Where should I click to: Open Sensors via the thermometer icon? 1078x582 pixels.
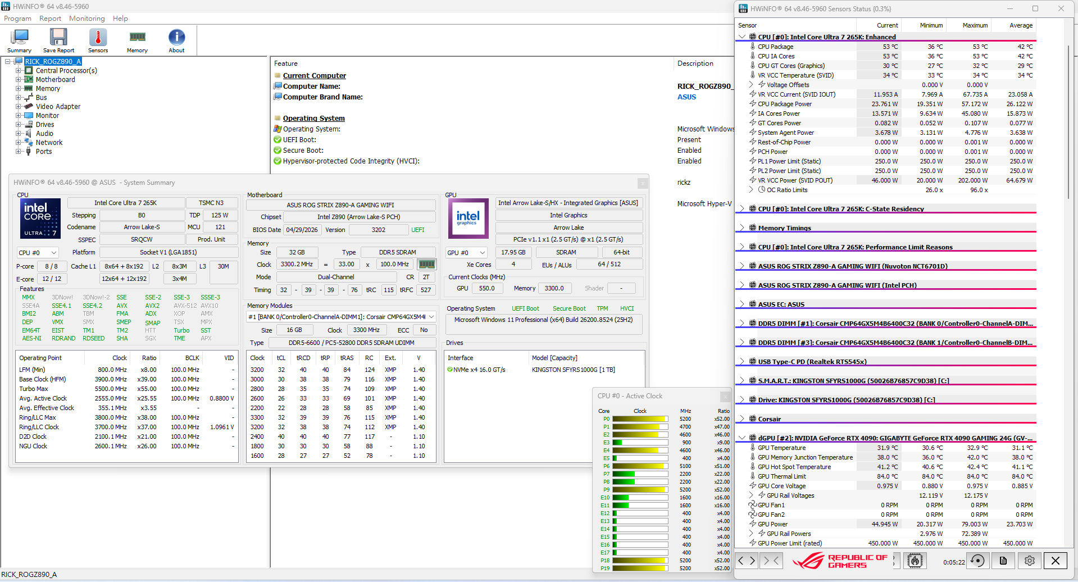[98, 40]
